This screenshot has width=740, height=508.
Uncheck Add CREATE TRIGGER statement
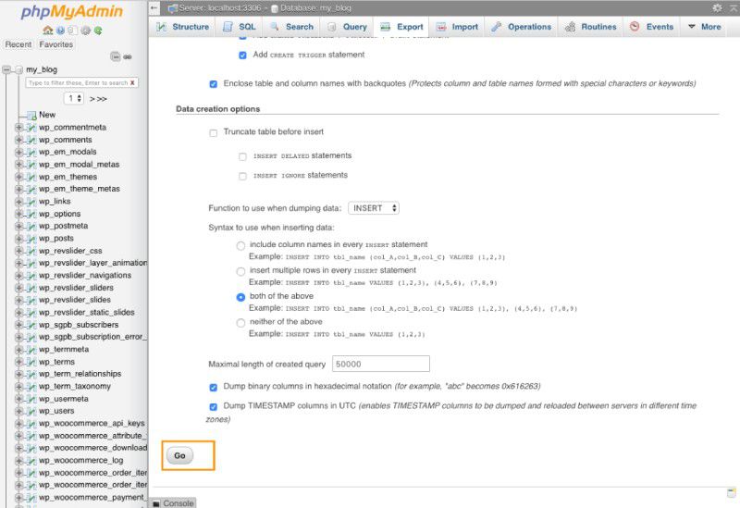coord(242,56)
